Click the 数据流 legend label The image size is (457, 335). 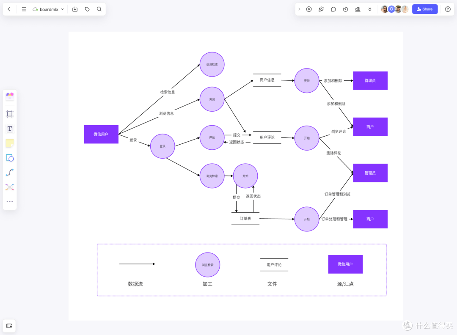tap(135, 284)
